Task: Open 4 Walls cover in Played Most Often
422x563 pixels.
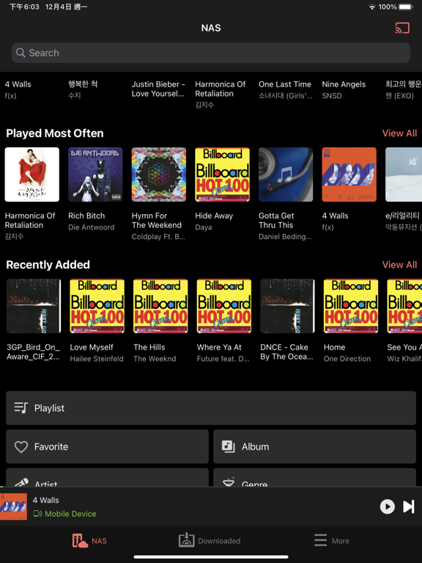Action: point(349,174)
